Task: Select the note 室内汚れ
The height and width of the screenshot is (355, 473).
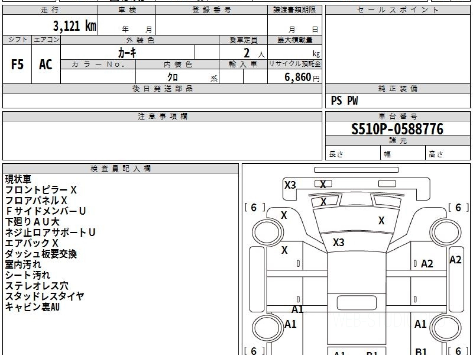Action: pos(23,265)
